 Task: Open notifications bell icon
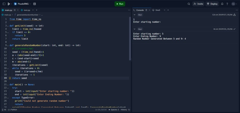point(222,4)
